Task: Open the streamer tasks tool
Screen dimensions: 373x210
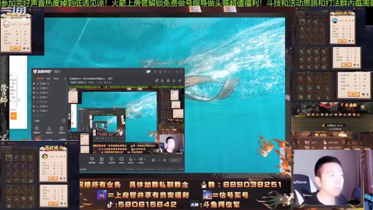Action: tap(62, 130)
